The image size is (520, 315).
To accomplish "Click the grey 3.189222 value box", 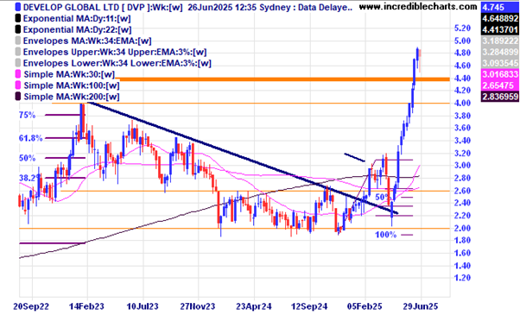I will tap(499, 41).
